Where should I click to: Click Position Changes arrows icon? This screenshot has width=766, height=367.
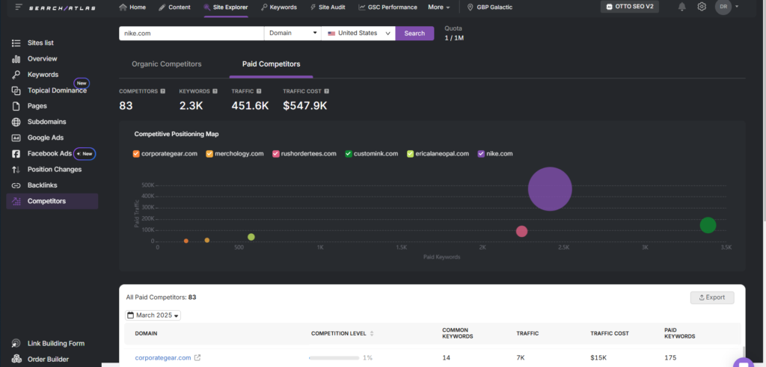pos(16,170)
